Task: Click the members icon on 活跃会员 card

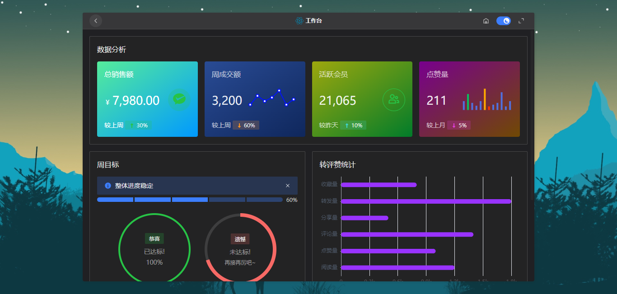Action: pyautogui.click(x=394, y=100)
